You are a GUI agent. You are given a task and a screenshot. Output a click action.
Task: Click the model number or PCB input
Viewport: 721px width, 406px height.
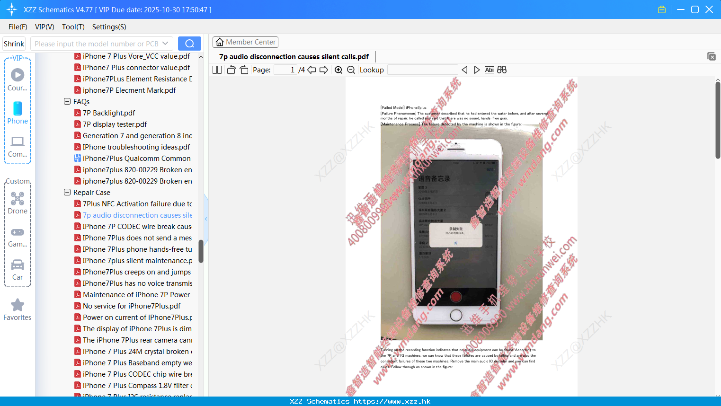click(96, 44)
